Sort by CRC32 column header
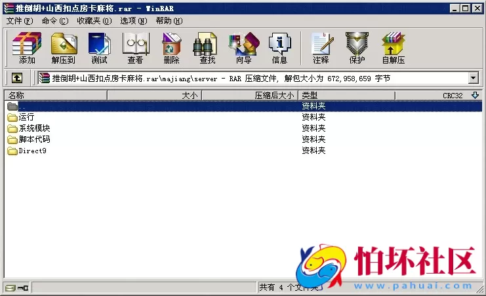This screenshot has height=296, width=486. point(439,96)
